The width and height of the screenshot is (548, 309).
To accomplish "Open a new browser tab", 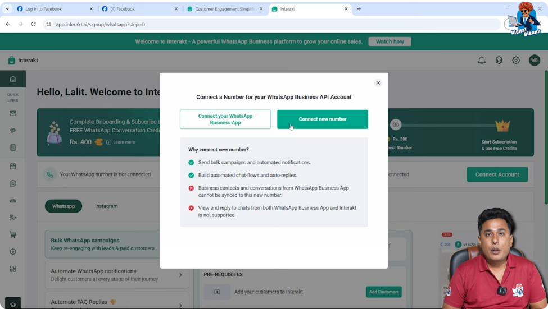I will pos(359,9).
